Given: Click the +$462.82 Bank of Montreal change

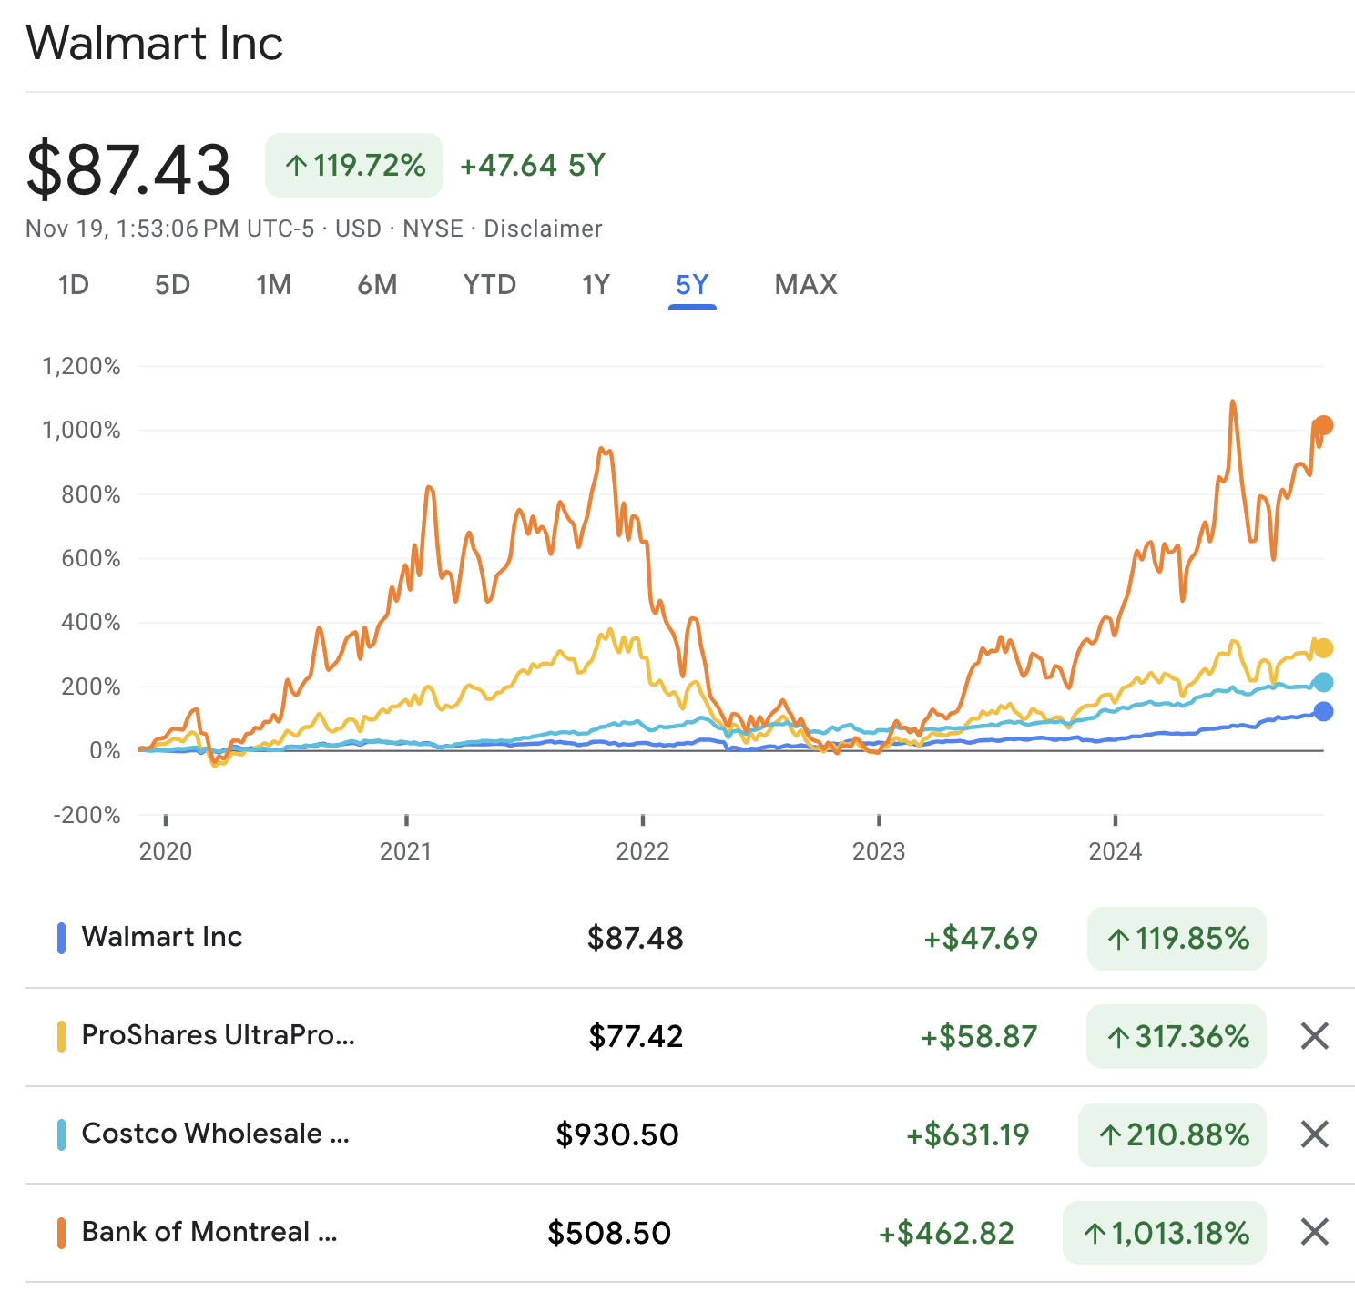Looking at the screenshot, I should pyautogui.click(x=946, y=1233).
